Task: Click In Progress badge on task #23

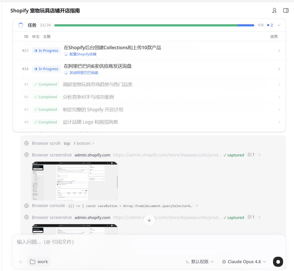Action: 46,51
